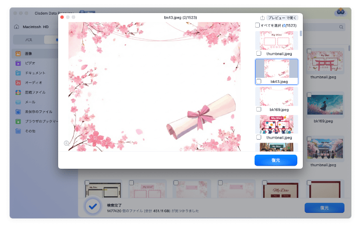Viewport: 361px width, 230px height.
Task: Tick the checkbox for bk43.jpeg
Action: pyautogui.click(x=259, y=81)
